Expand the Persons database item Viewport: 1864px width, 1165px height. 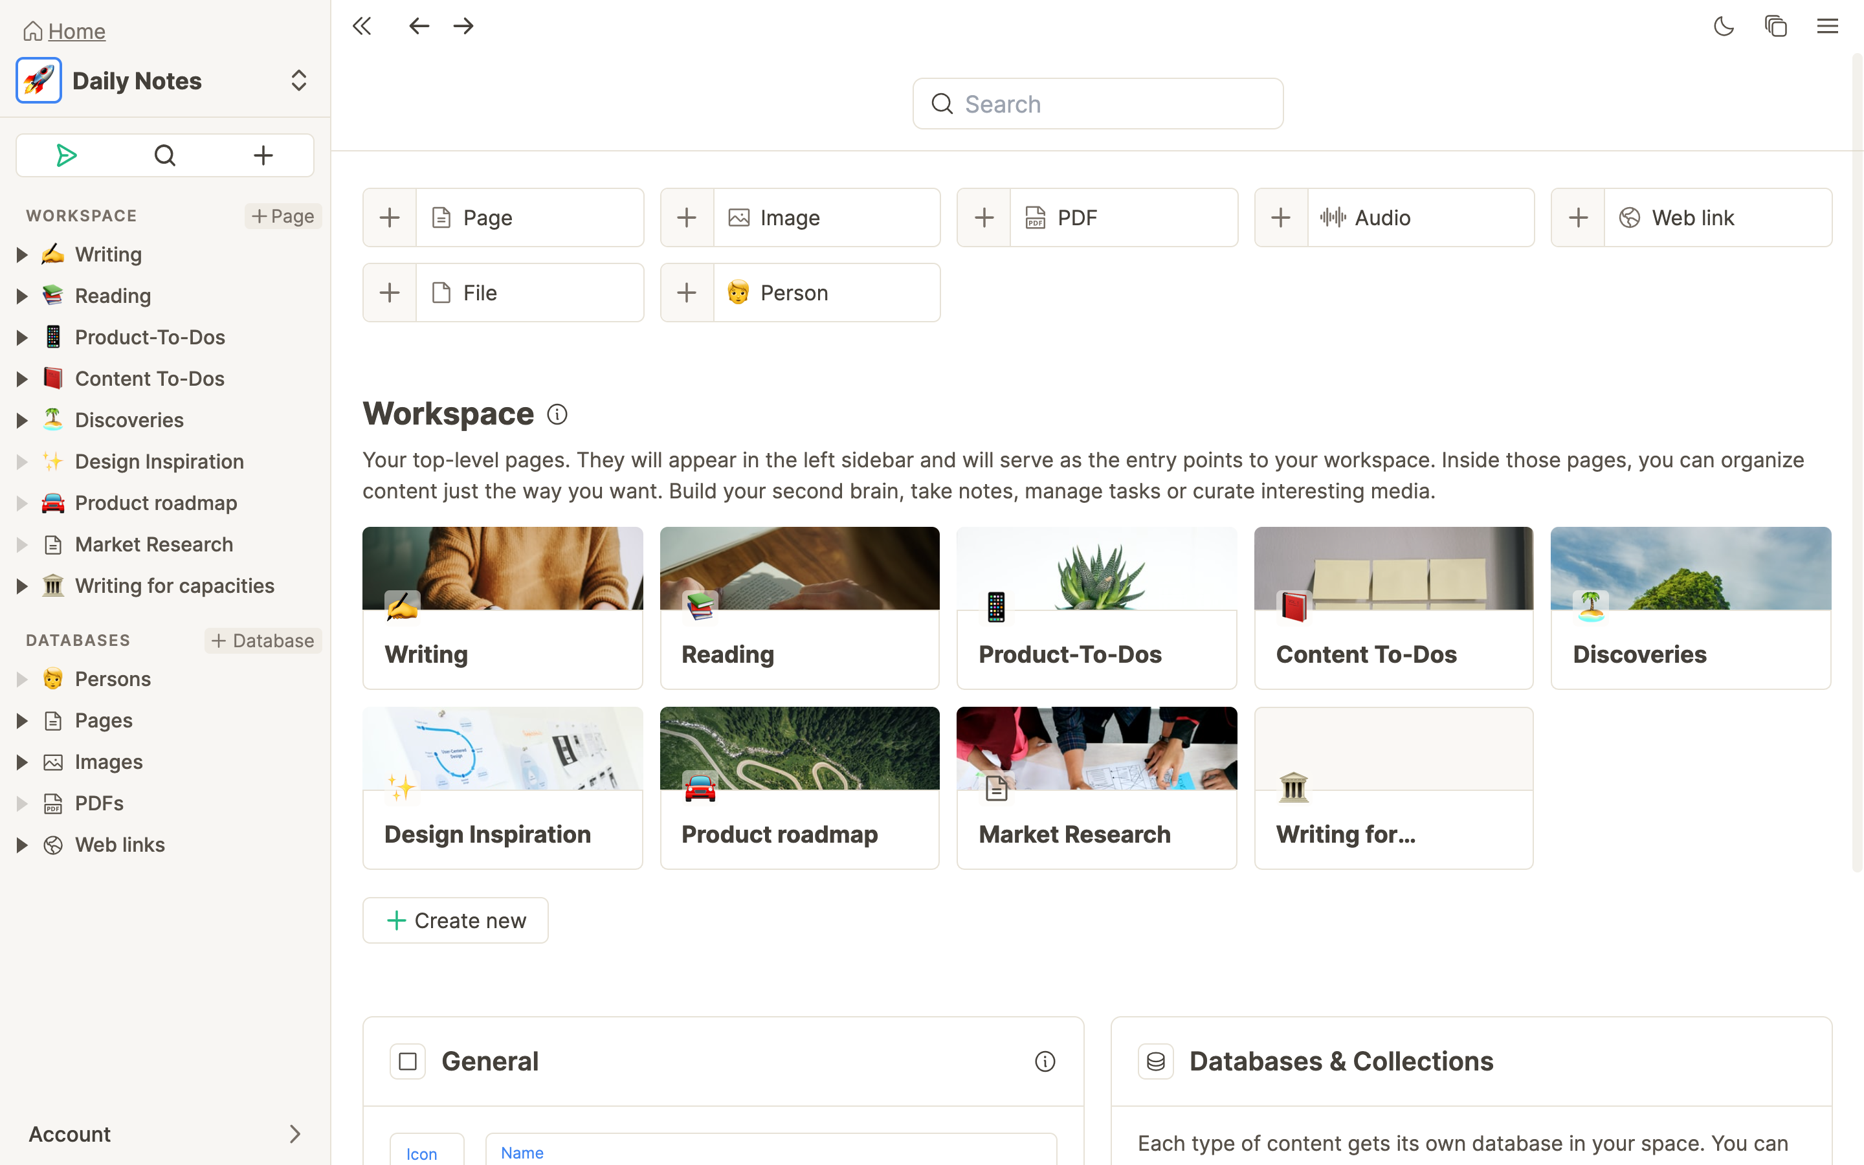click(x=20, y=678)
